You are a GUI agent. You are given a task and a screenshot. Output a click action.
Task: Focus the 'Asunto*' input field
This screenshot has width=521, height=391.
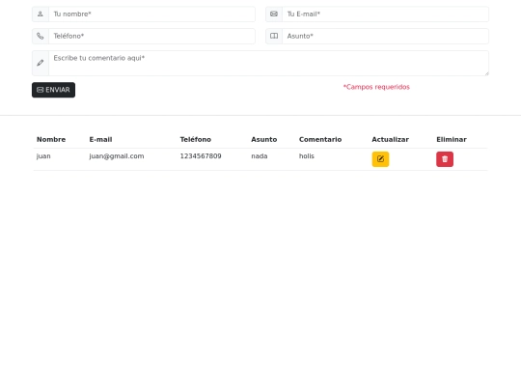click(x=385, y=36)
